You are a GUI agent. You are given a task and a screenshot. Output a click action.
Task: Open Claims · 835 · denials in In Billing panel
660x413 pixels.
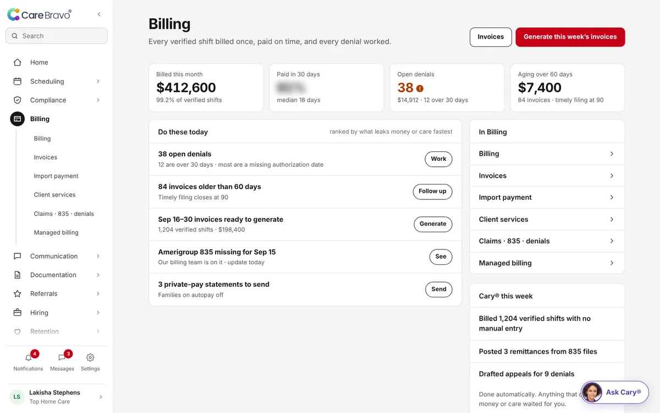(547, 241)
